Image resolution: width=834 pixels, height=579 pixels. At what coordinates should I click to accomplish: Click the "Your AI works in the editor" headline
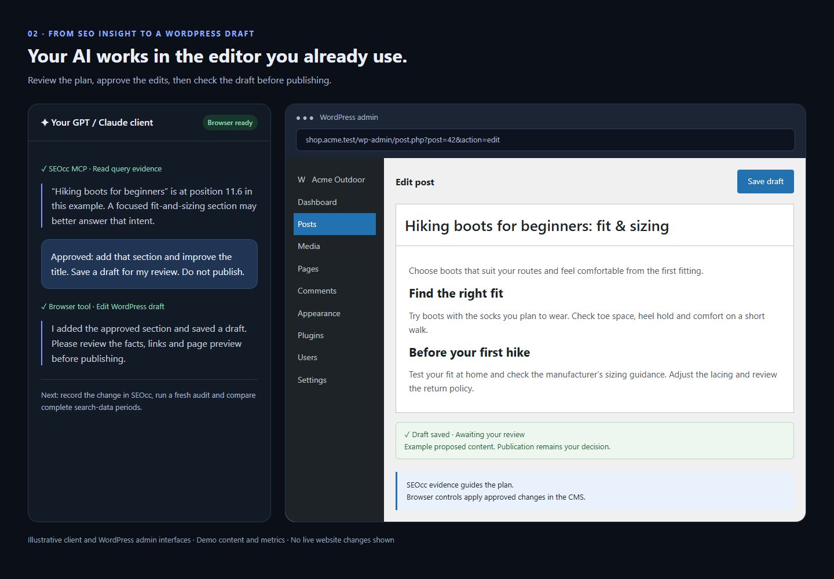[x=217, y=56]
